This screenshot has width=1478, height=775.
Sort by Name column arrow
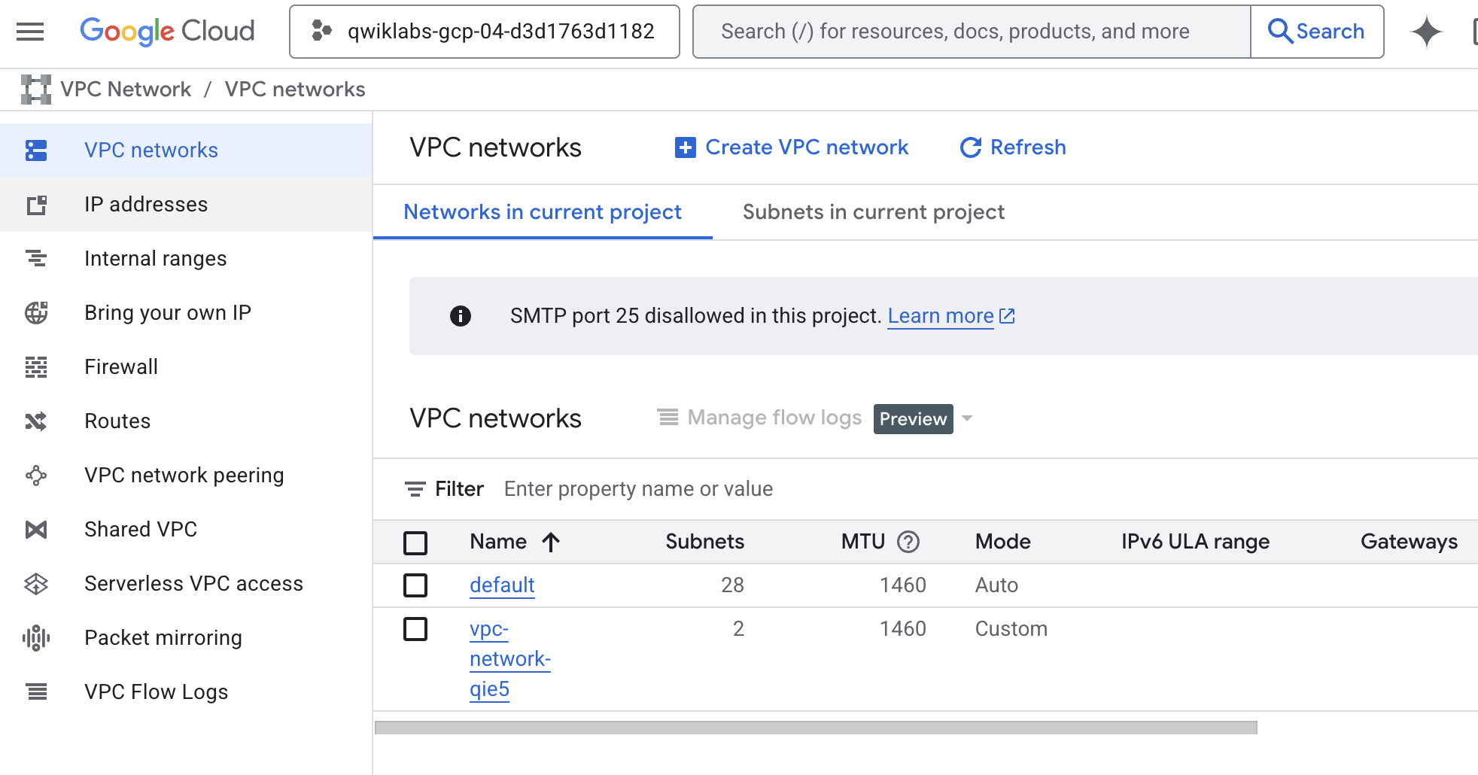pyautogui.click(x=551, y=542)
